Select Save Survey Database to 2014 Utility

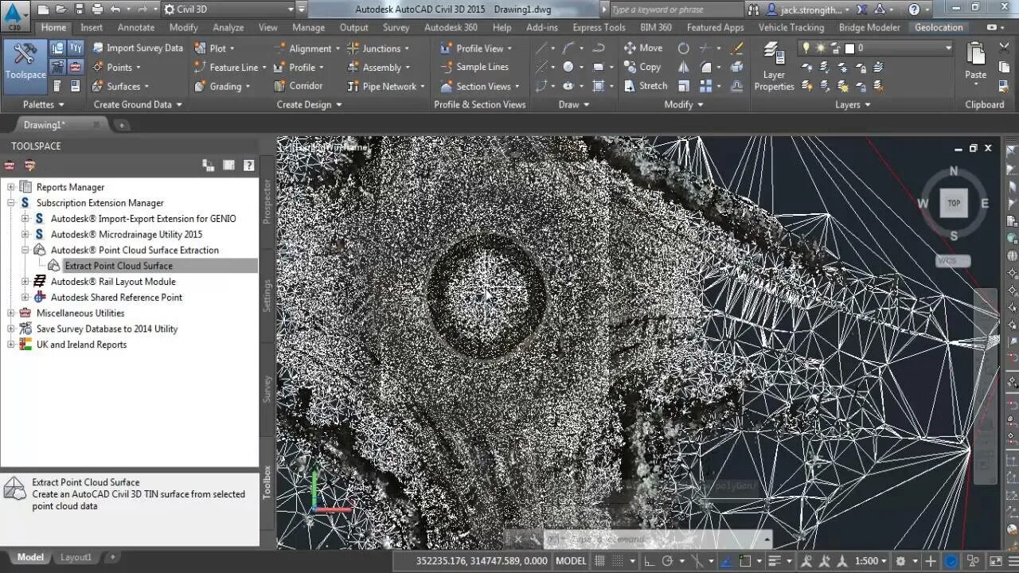(107, 329)
